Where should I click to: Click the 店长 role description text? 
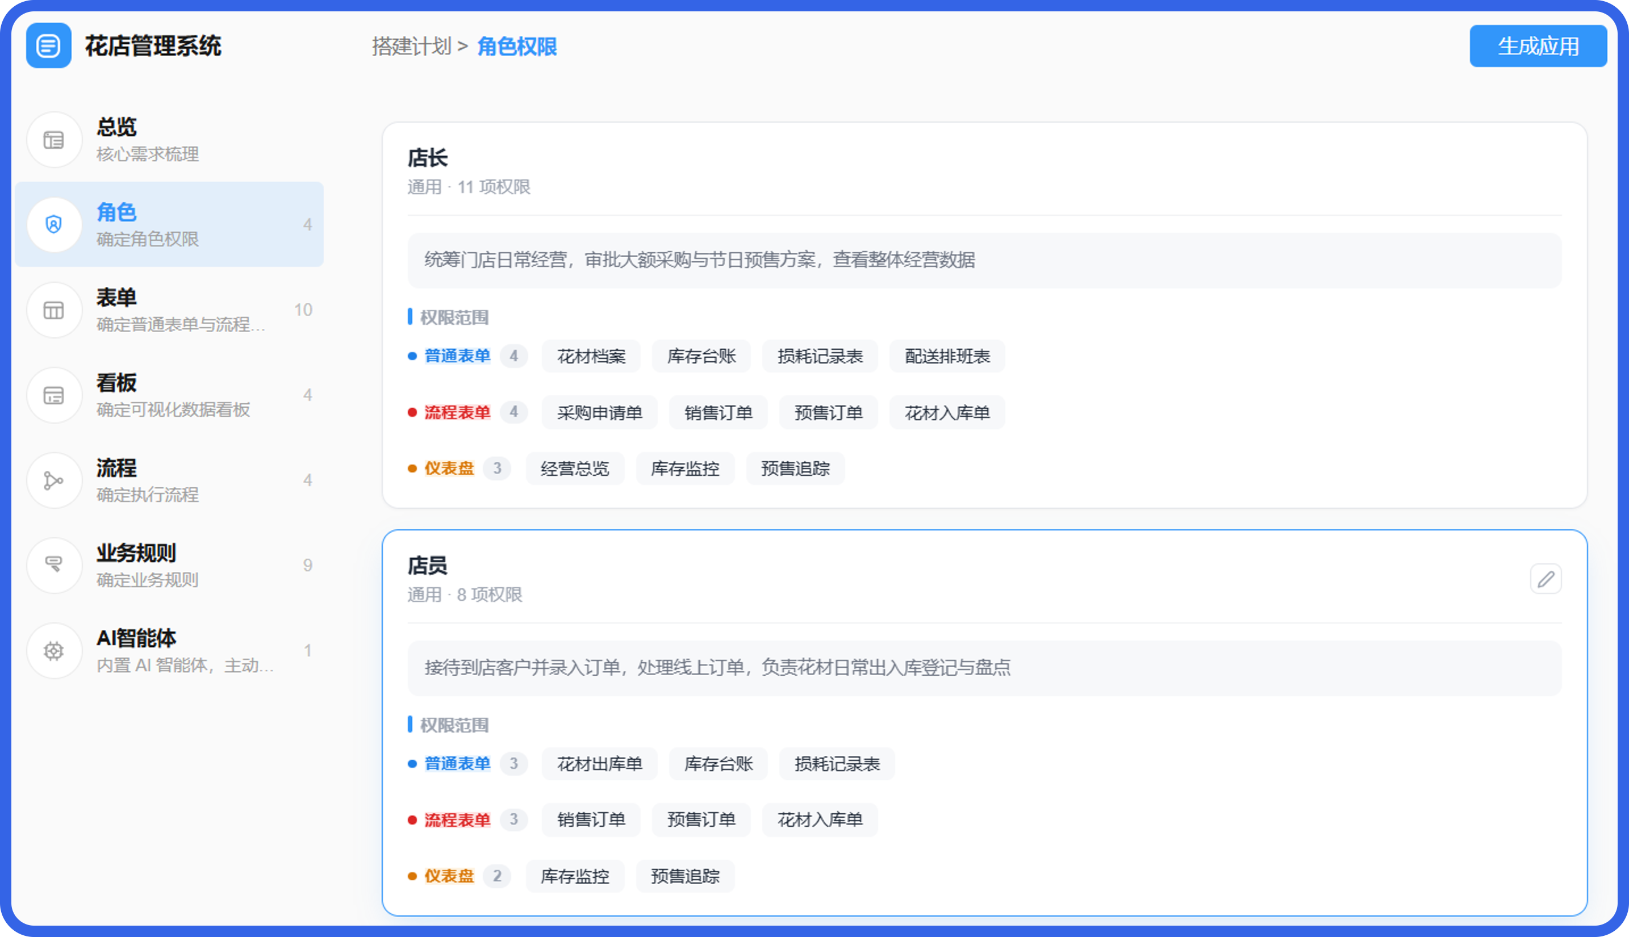click(700, 260)
